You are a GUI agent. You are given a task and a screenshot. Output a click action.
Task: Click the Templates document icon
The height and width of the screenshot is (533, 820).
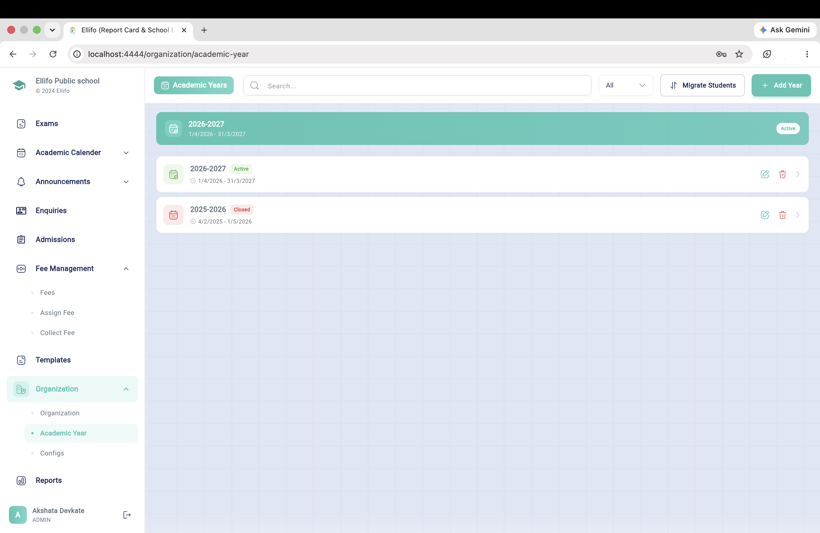click(x=21, y=360)
